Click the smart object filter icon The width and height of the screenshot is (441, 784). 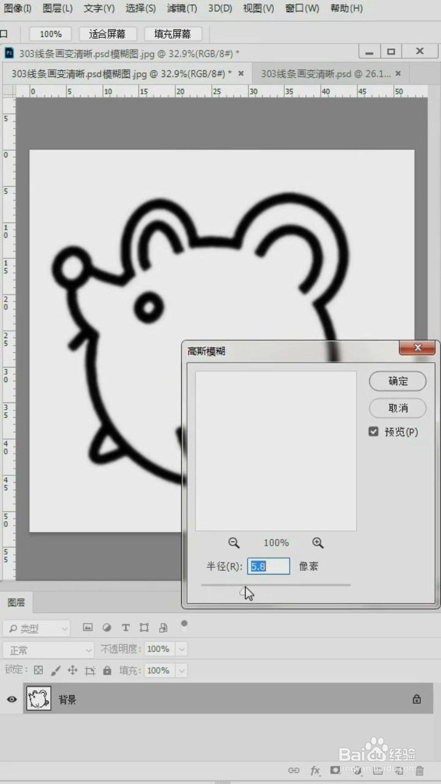[163, 628]
